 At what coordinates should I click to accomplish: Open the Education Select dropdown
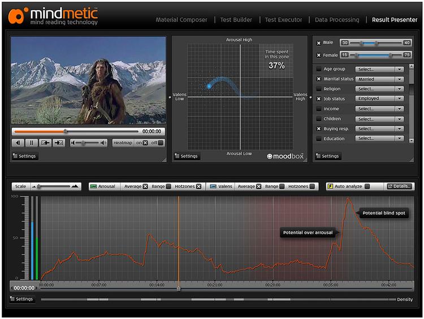pos(379,138)
